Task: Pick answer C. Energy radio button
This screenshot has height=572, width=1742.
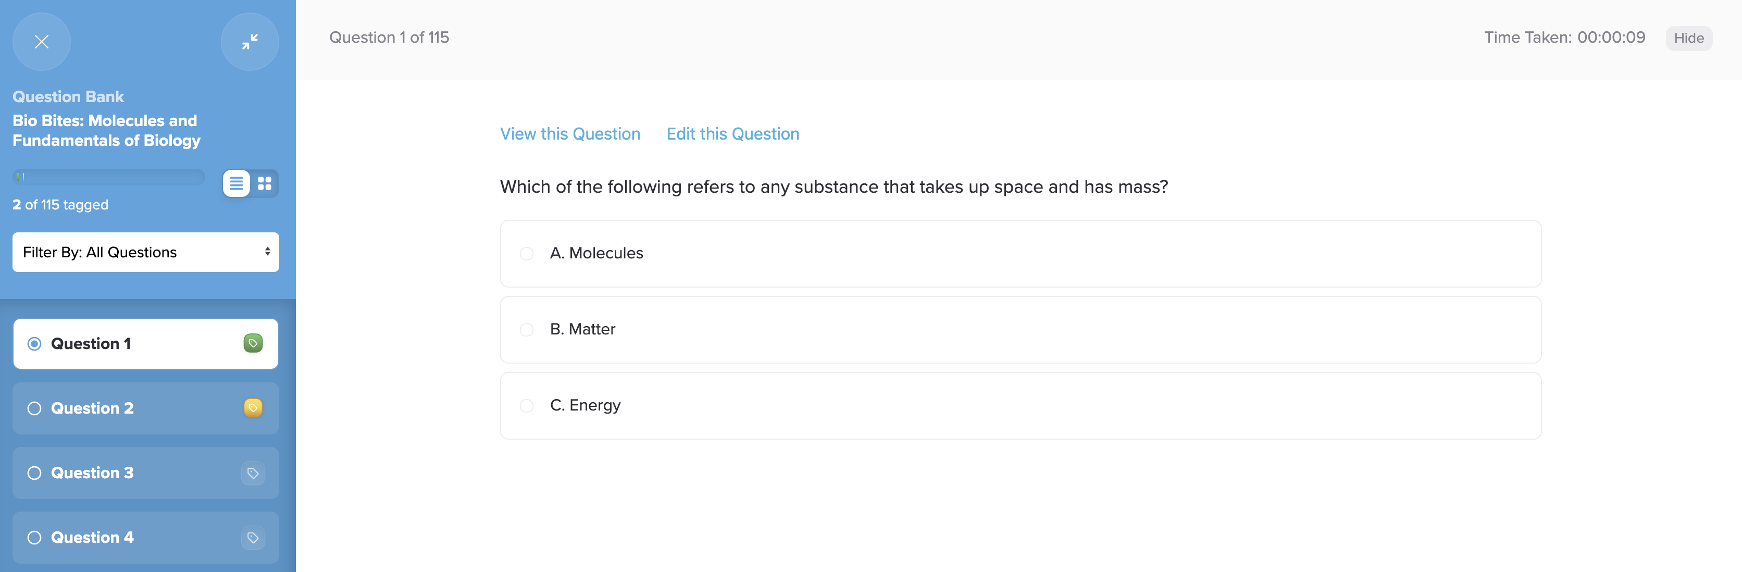Action: click(x=526, y=406)
